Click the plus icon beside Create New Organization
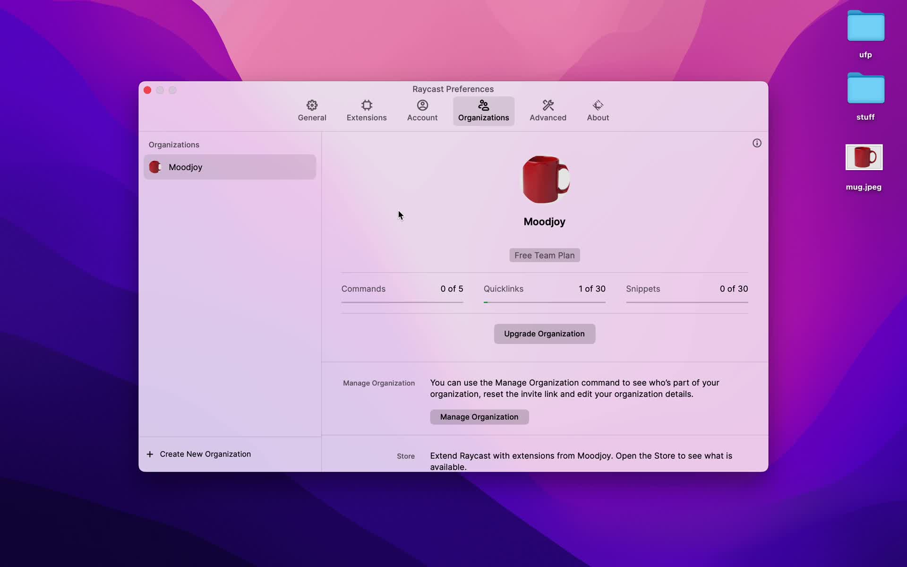This screenshot has width=907, height=567. pos(150,454)
